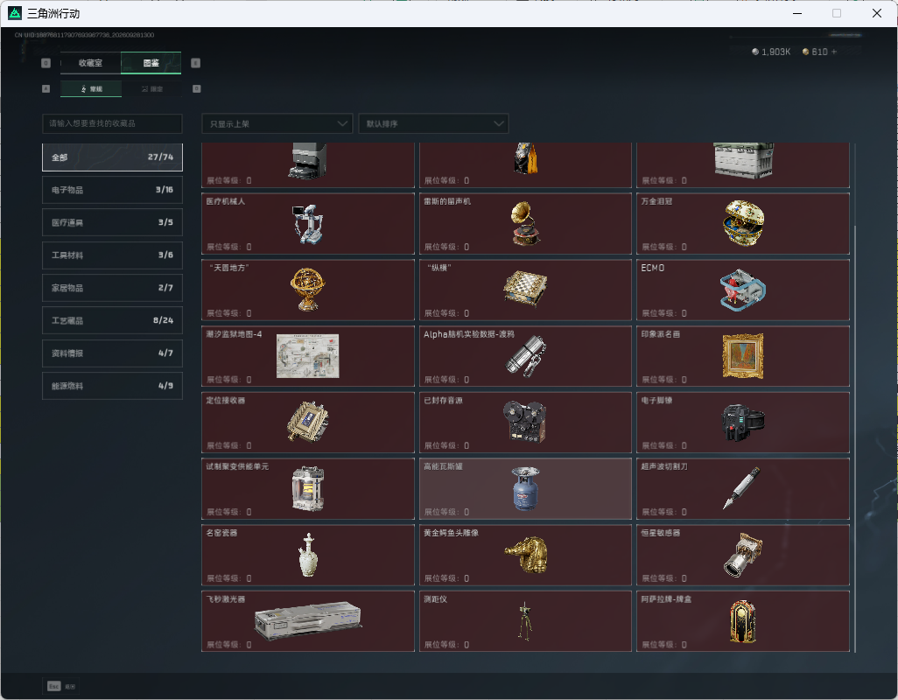The image size is (898, 700).
Task: Open the 试制聚变供能单元 item
Action: pyautogui.click(x=308, y=489)
